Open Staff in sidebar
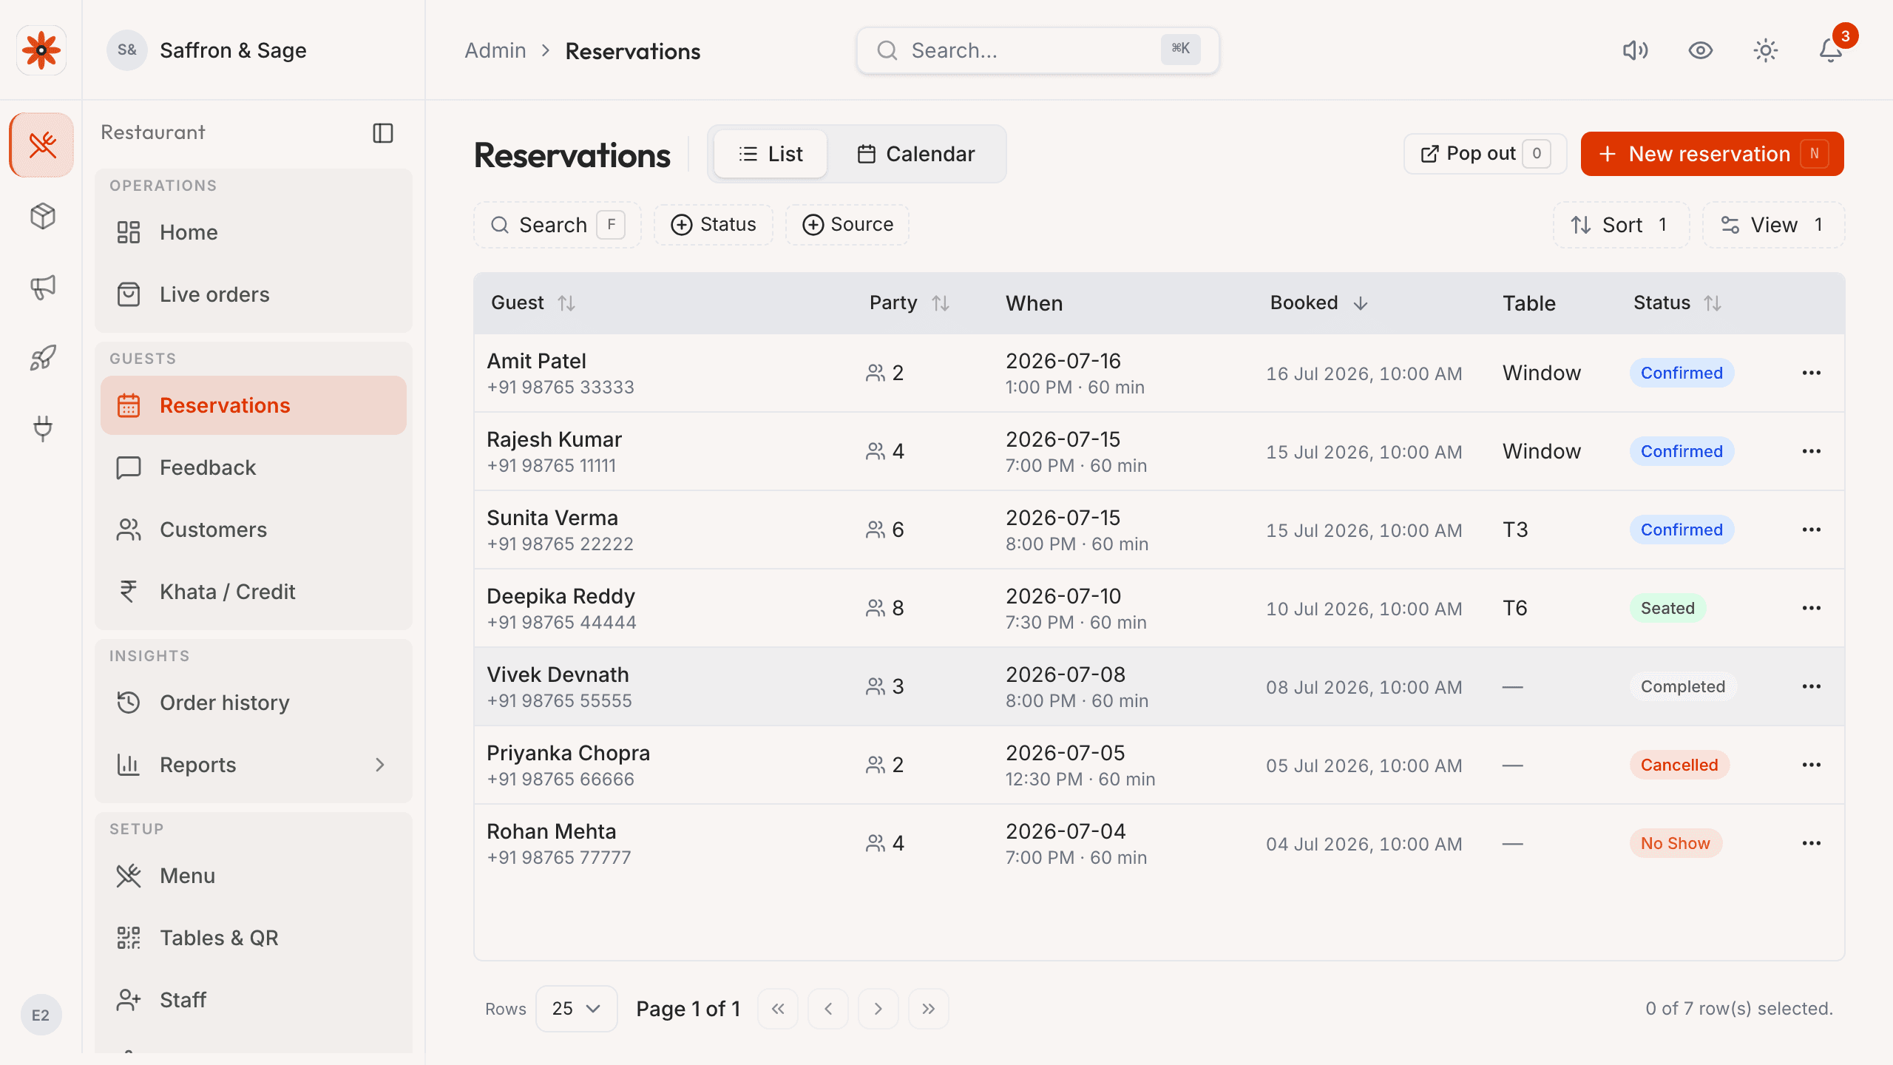 click(x=254, y=1000)
